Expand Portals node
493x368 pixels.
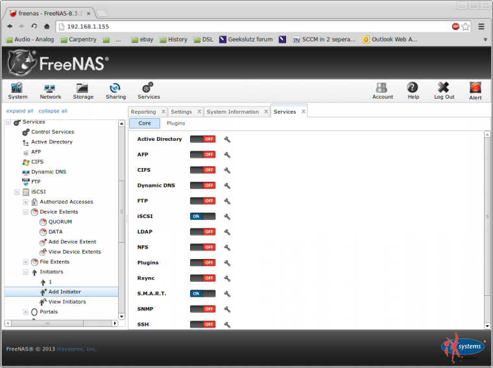coord(26,312)
